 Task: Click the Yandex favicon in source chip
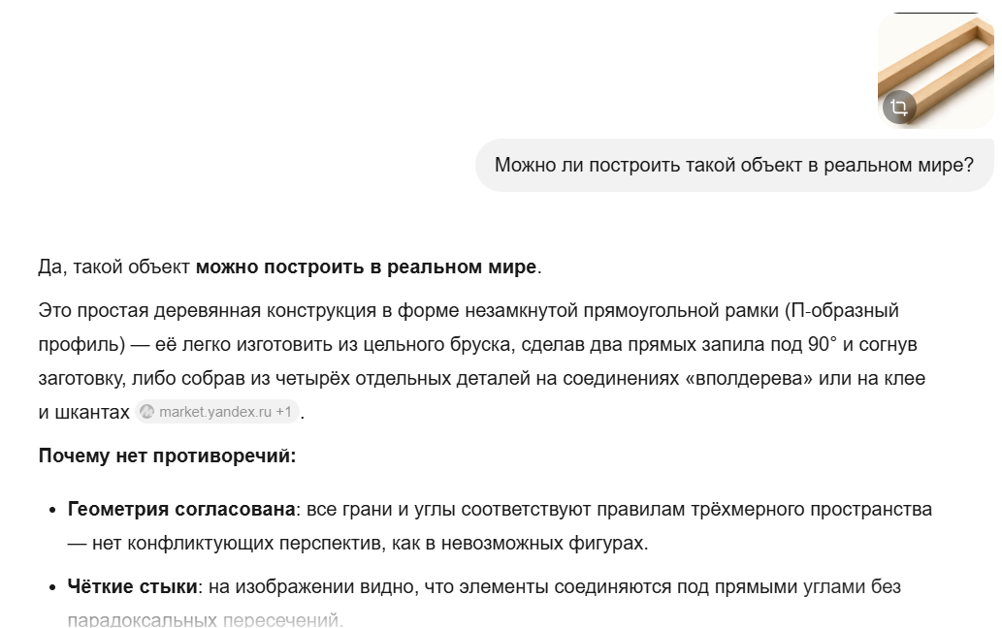point(147,412)
